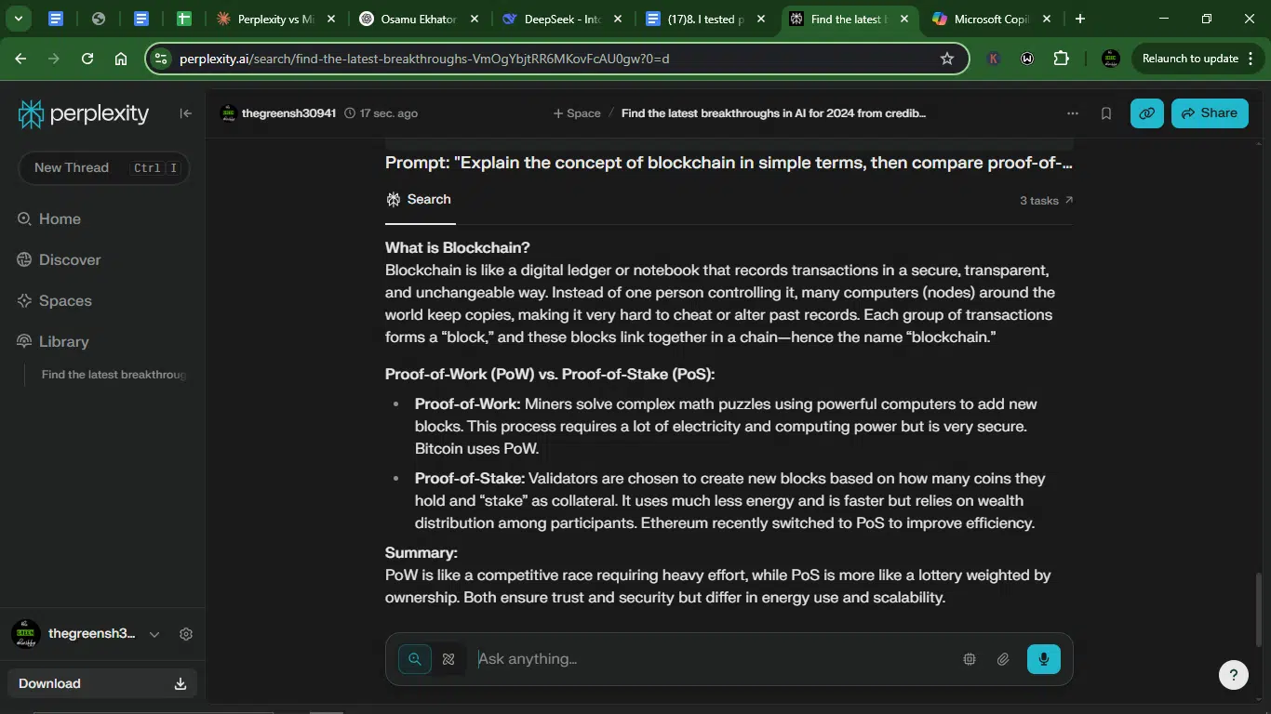Screen dimensions: 1271x714
Task: Share this thread
Action: [1210, 113]
